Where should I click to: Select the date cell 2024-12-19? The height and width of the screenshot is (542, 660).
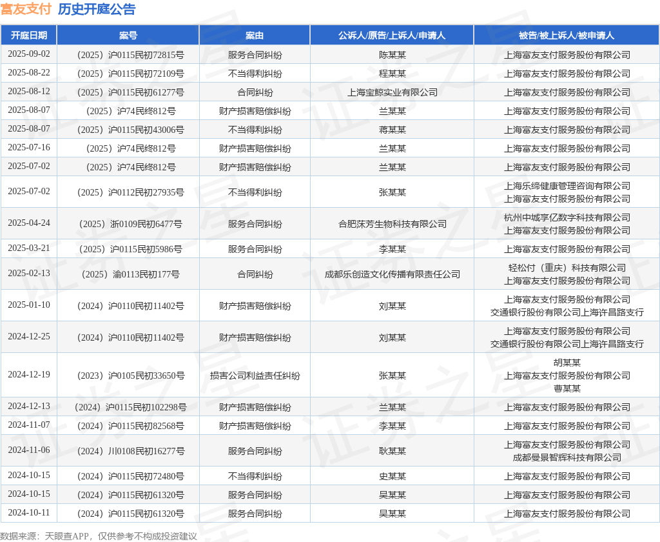(28, 374)
